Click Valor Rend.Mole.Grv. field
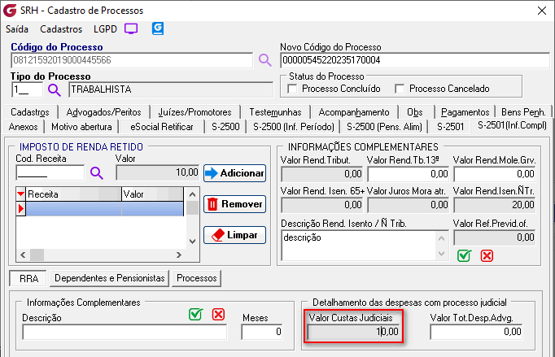This screenshot has height=357, width=555. (x=495, y=174)
